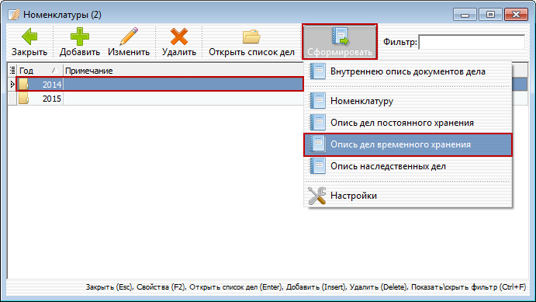Click the Номенклатуры window title icon
This screenshot has height=302, width=536.
click(15, 15)
